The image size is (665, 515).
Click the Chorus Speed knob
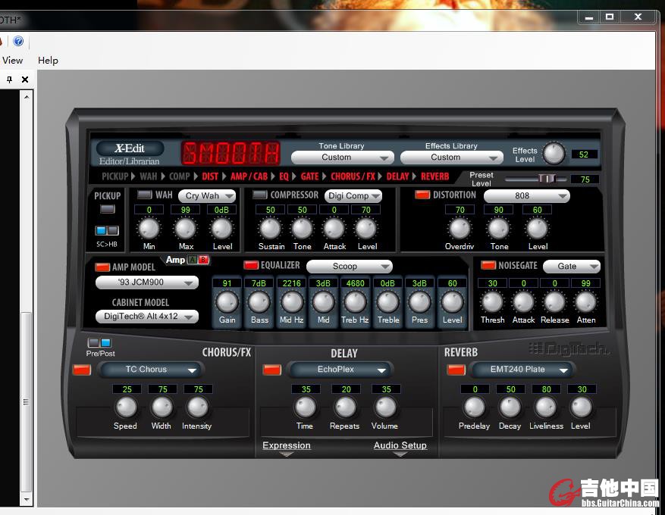126,407
